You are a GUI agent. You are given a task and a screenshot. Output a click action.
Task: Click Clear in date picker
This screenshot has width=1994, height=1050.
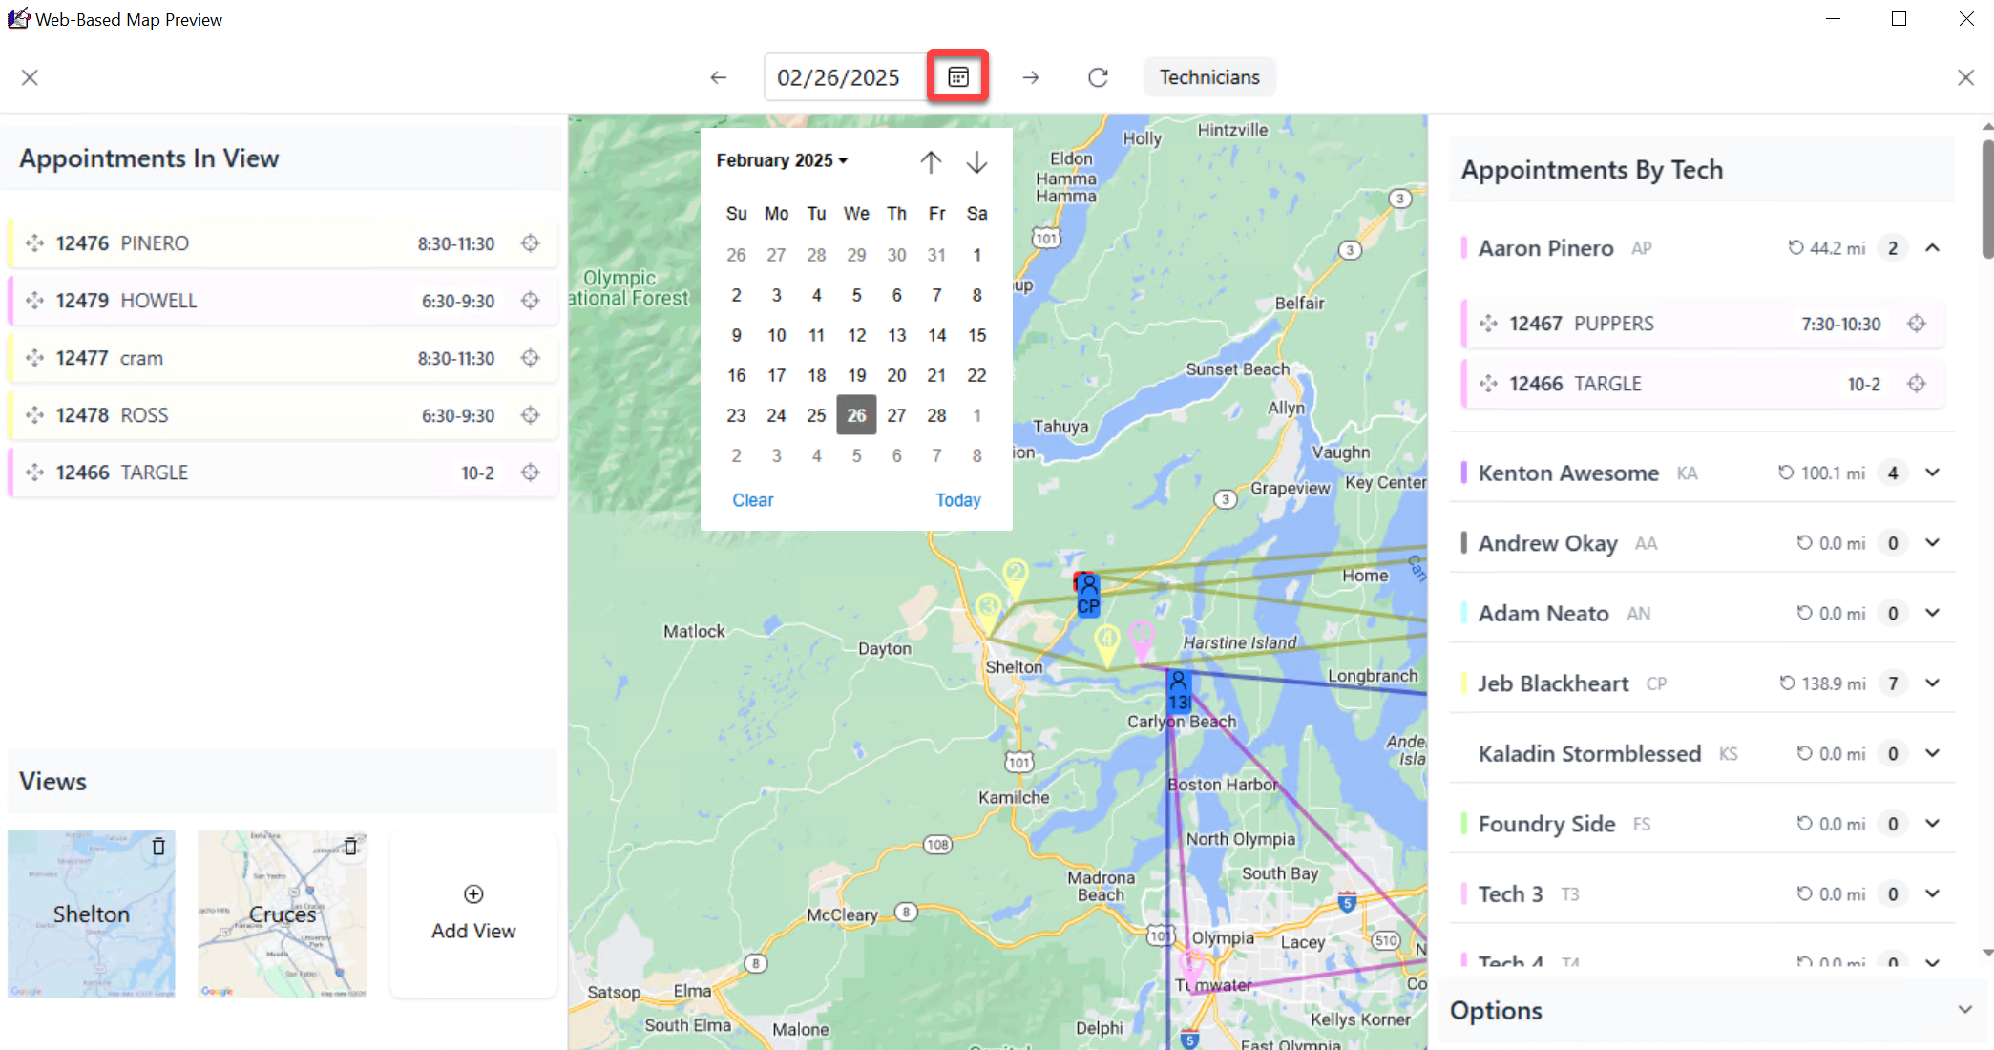tap(752, 500)
